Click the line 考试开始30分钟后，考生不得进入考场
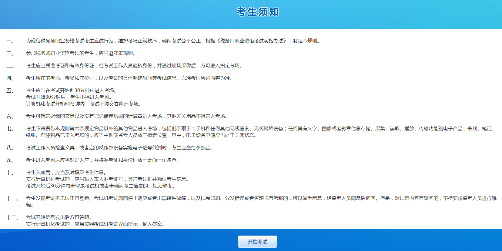The width and height of the screenshot is (502, 251). pos(69,97)
